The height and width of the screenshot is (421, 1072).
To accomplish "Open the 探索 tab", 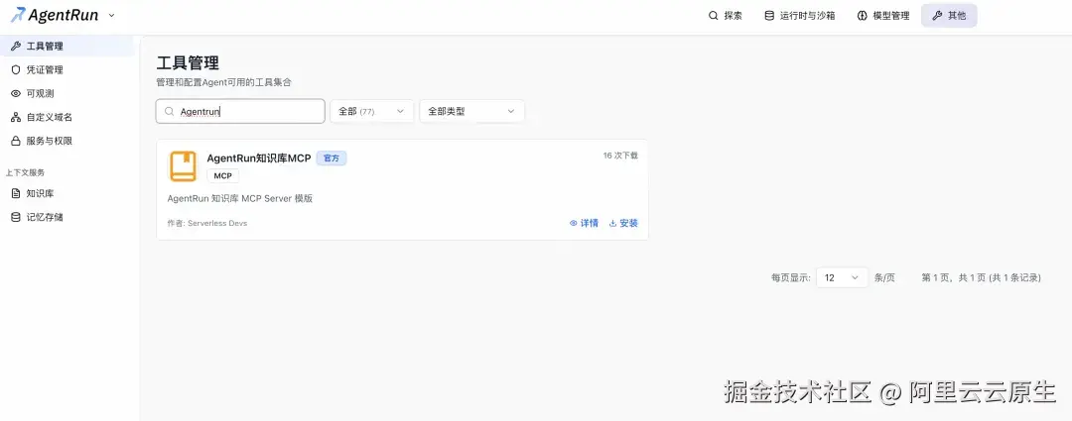I will click(x=726, y=16).
